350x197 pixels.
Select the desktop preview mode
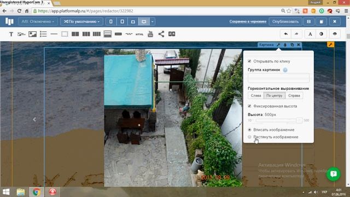tap(144, 21)
